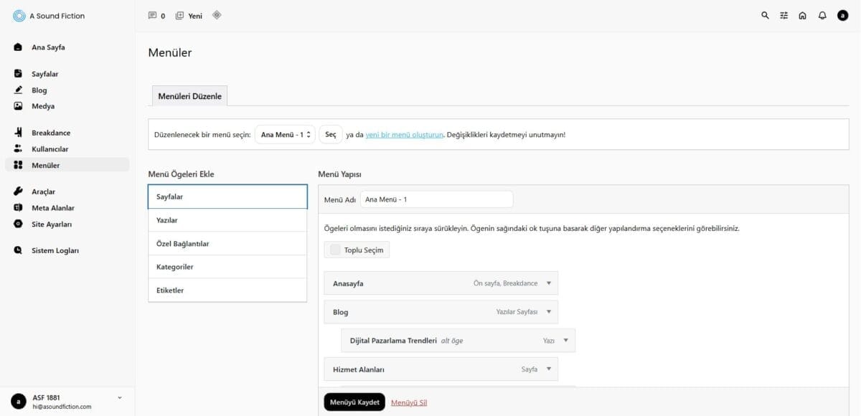
Task: Click the A Sound Fiction logo
Action: (x=19, y=16)
